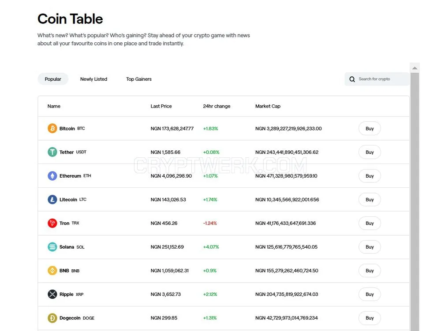Click the Ethereum purple diamond icon
Image resolution: width=441 pixels, height=331 pixels.
pyautogui.click(x=52, y=176)
